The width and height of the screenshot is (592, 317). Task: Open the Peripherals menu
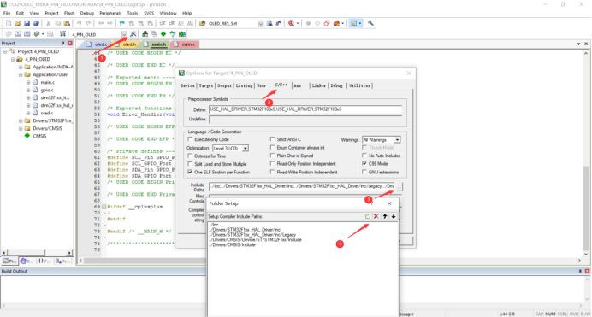[110, 13]
